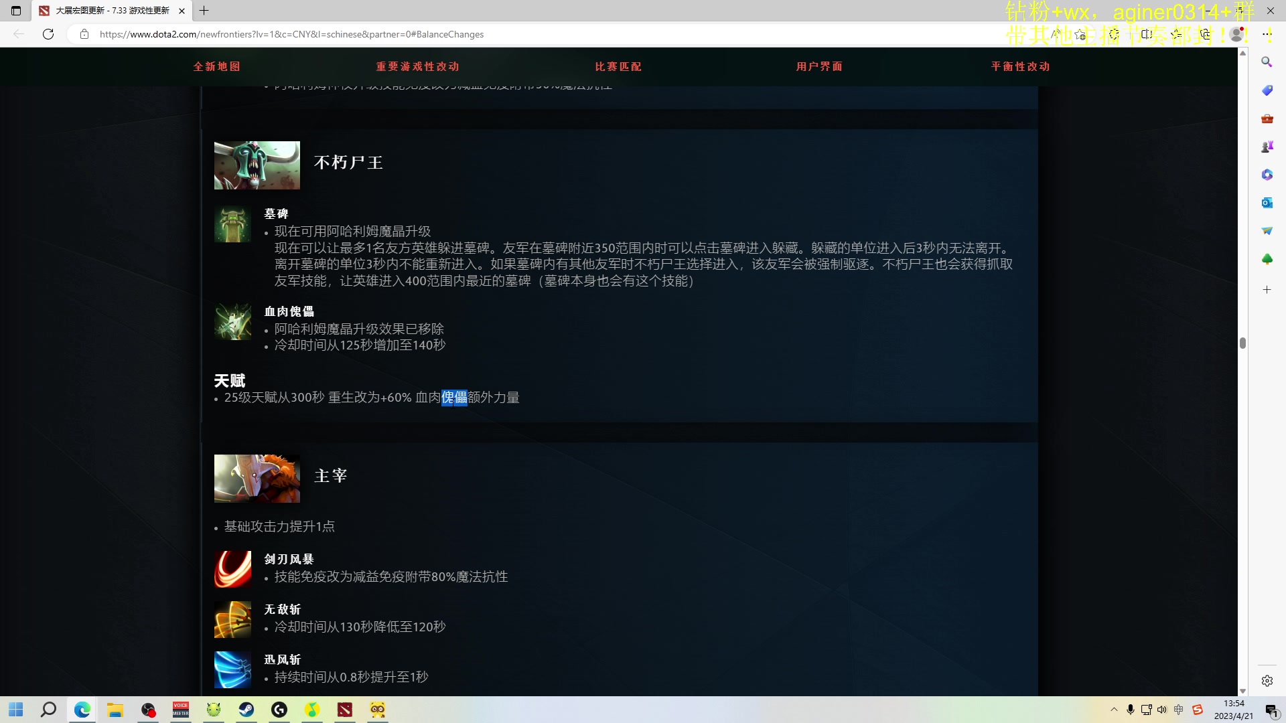Screen dimensions: 1286x723
Task: Click the Blade Fury ability icon
Action: (x=232, y=569)
